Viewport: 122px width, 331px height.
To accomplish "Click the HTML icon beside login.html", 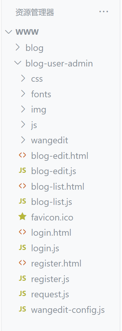I will [x=22, y=232].
